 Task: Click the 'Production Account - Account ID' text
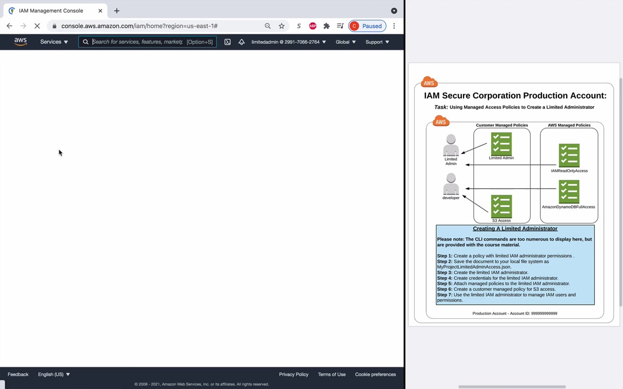coord(514,313)
